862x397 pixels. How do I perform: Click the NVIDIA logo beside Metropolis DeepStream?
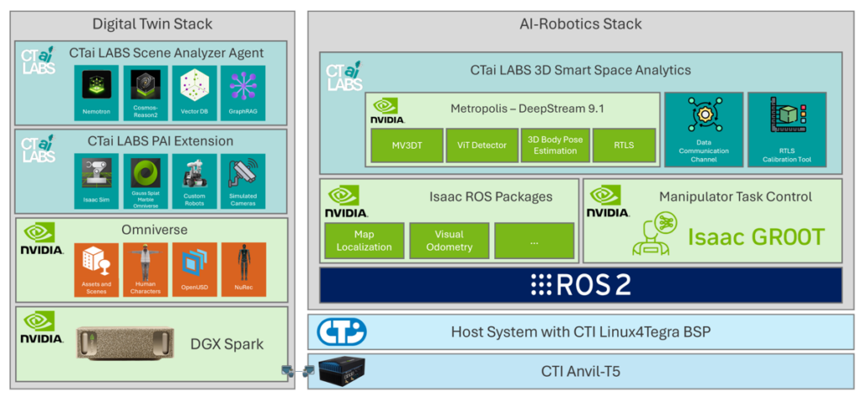click(389, 110)
